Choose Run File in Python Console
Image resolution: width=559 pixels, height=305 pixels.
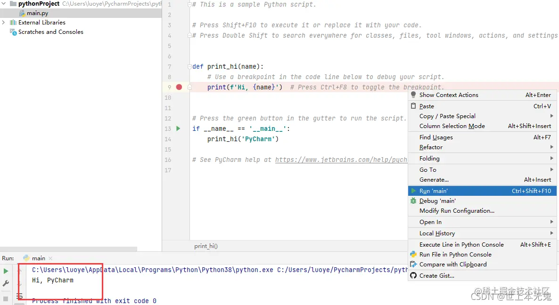482,255
